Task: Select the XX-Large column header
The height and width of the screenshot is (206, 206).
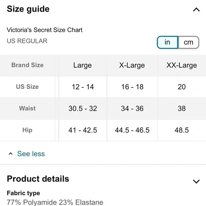Action: [182, 65]
